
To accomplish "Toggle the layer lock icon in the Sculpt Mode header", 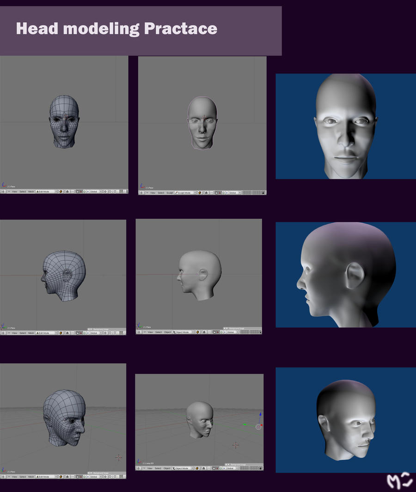I will [x=263, y=193].
